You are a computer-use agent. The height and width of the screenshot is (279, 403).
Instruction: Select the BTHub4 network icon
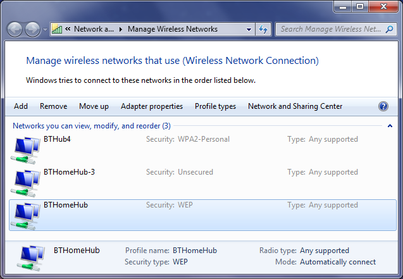(25, 151)
